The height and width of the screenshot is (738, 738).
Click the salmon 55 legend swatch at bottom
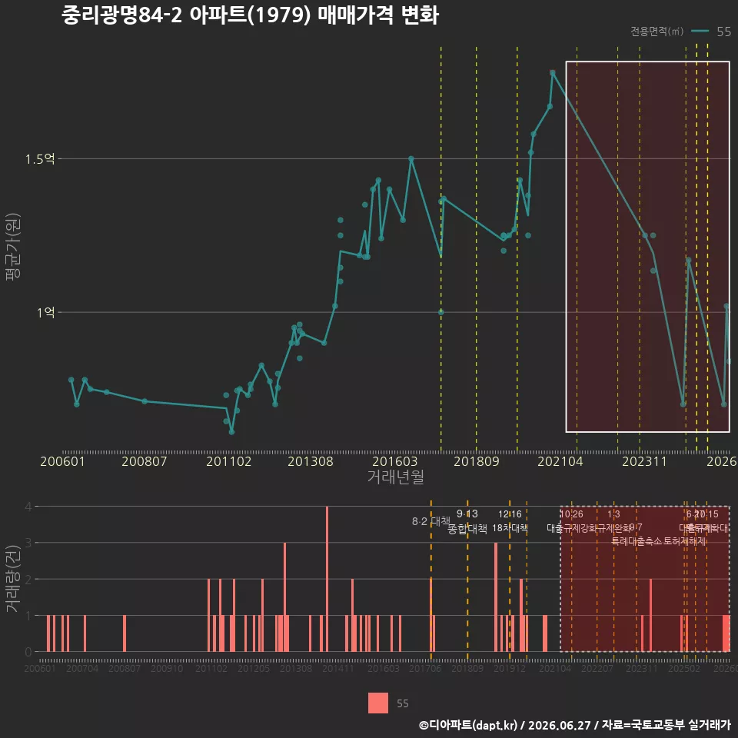[x=378, y=703]
